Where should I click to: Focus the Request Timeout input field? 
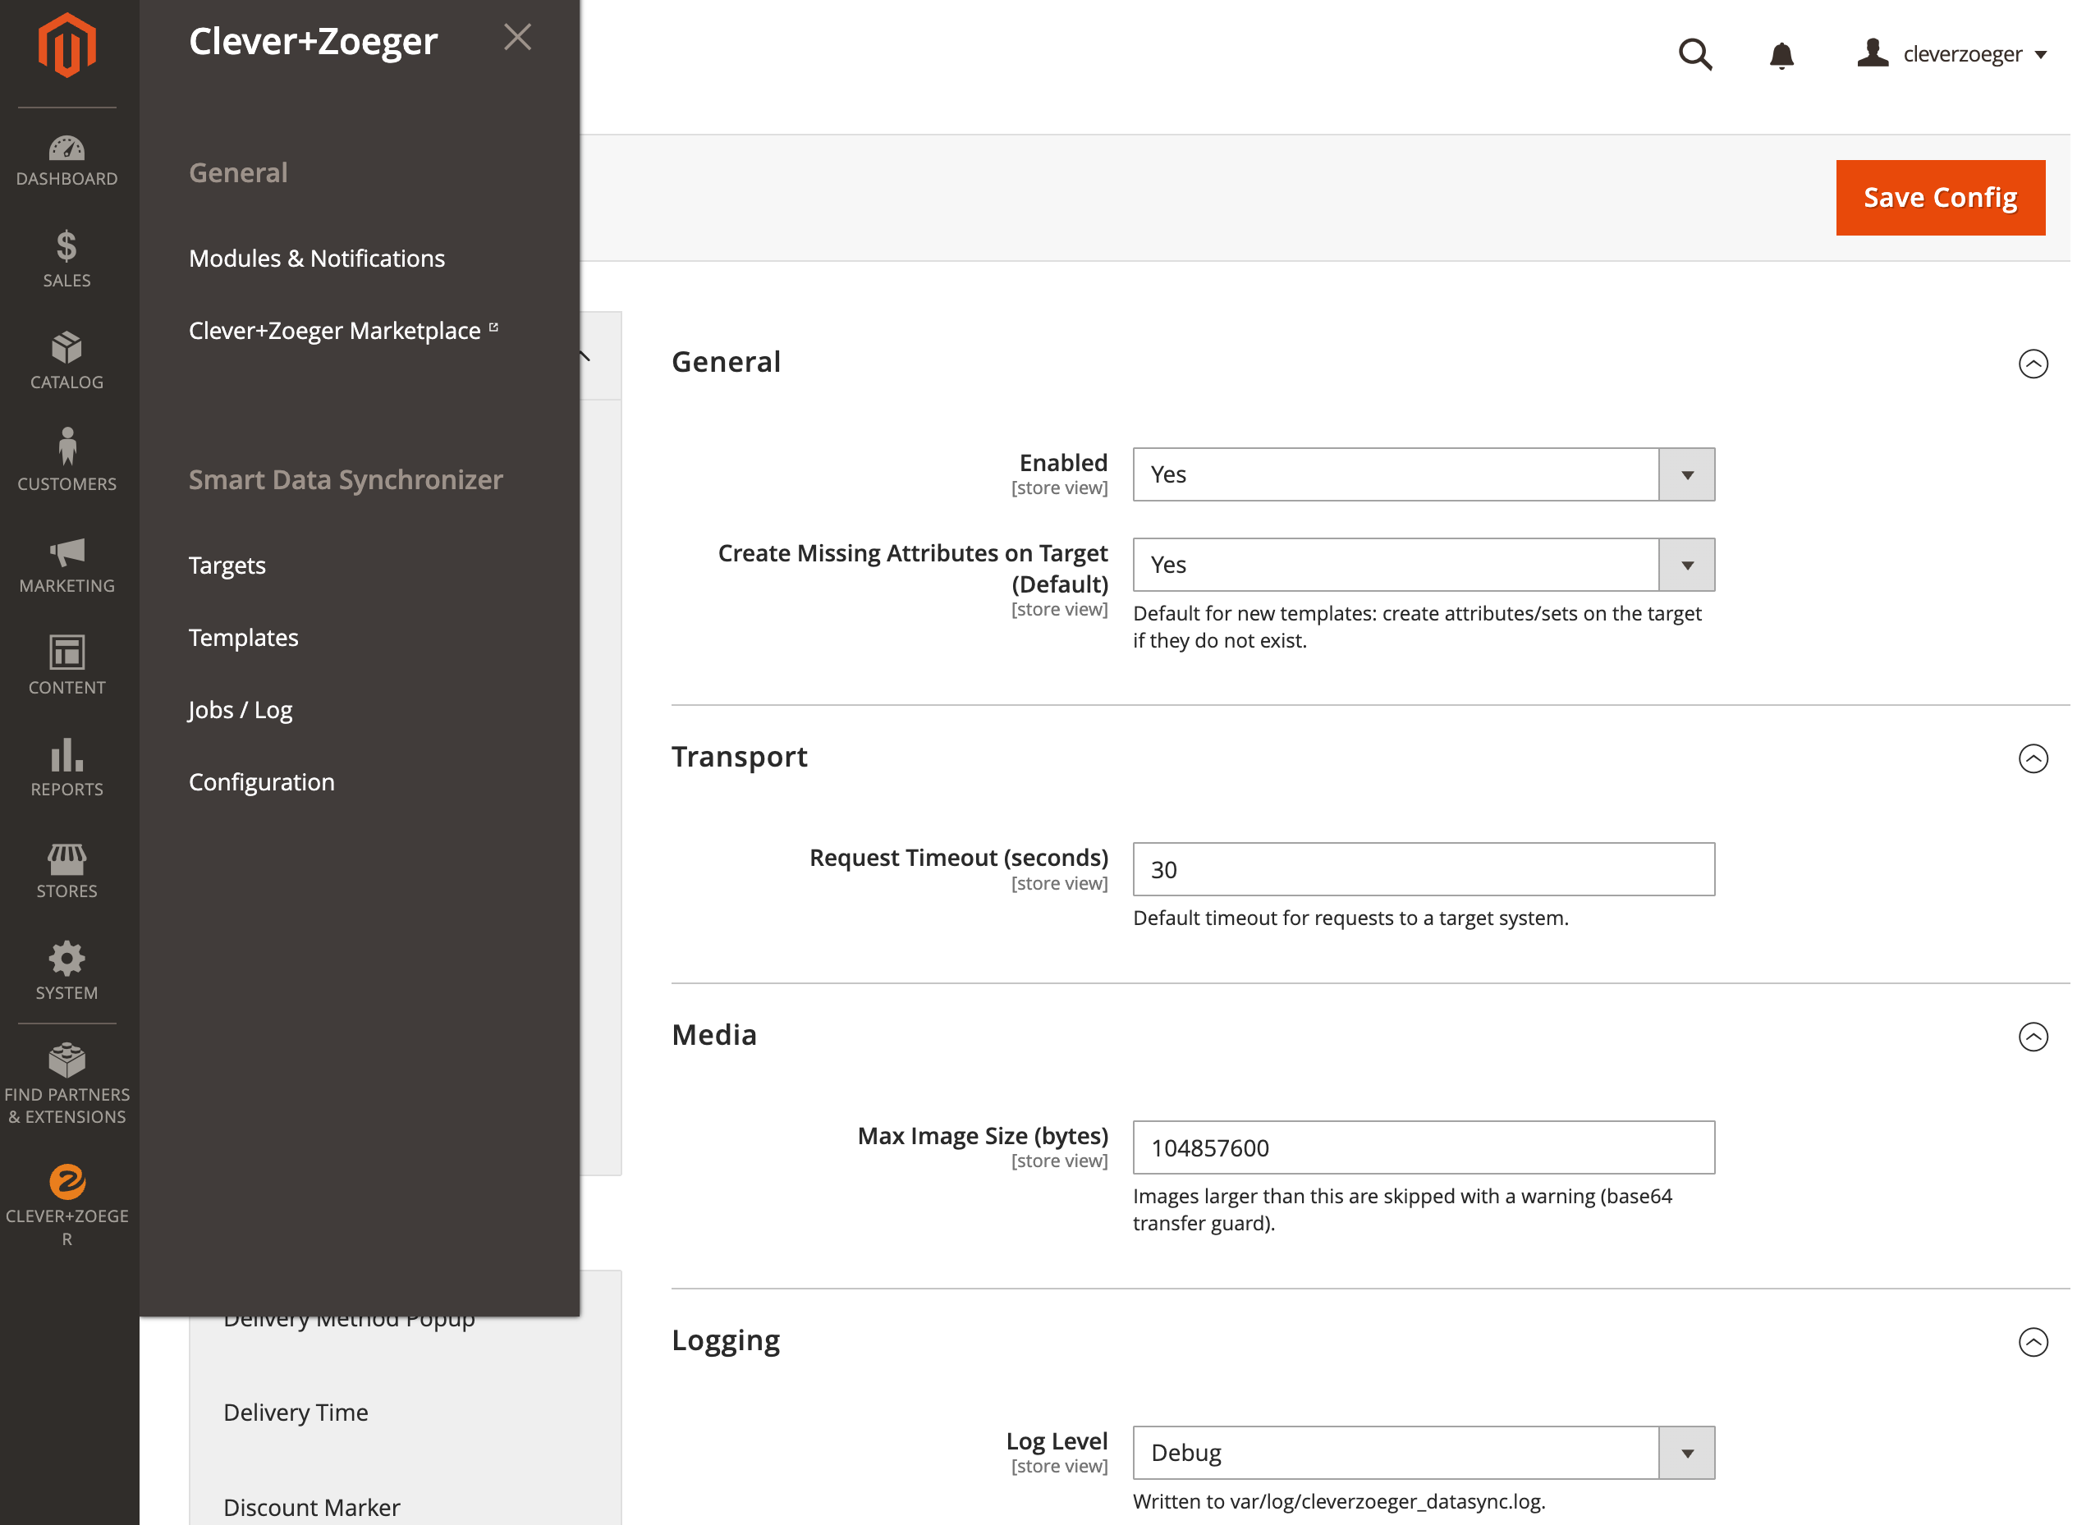click(1424, 869)
